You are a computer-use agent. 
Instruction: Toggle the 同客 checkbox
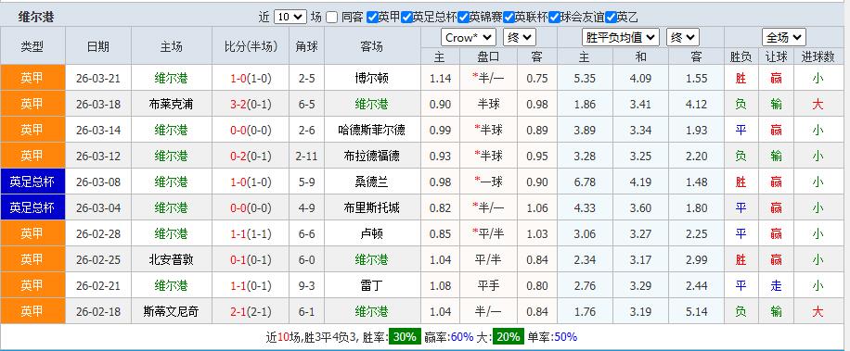coord(332,18)
